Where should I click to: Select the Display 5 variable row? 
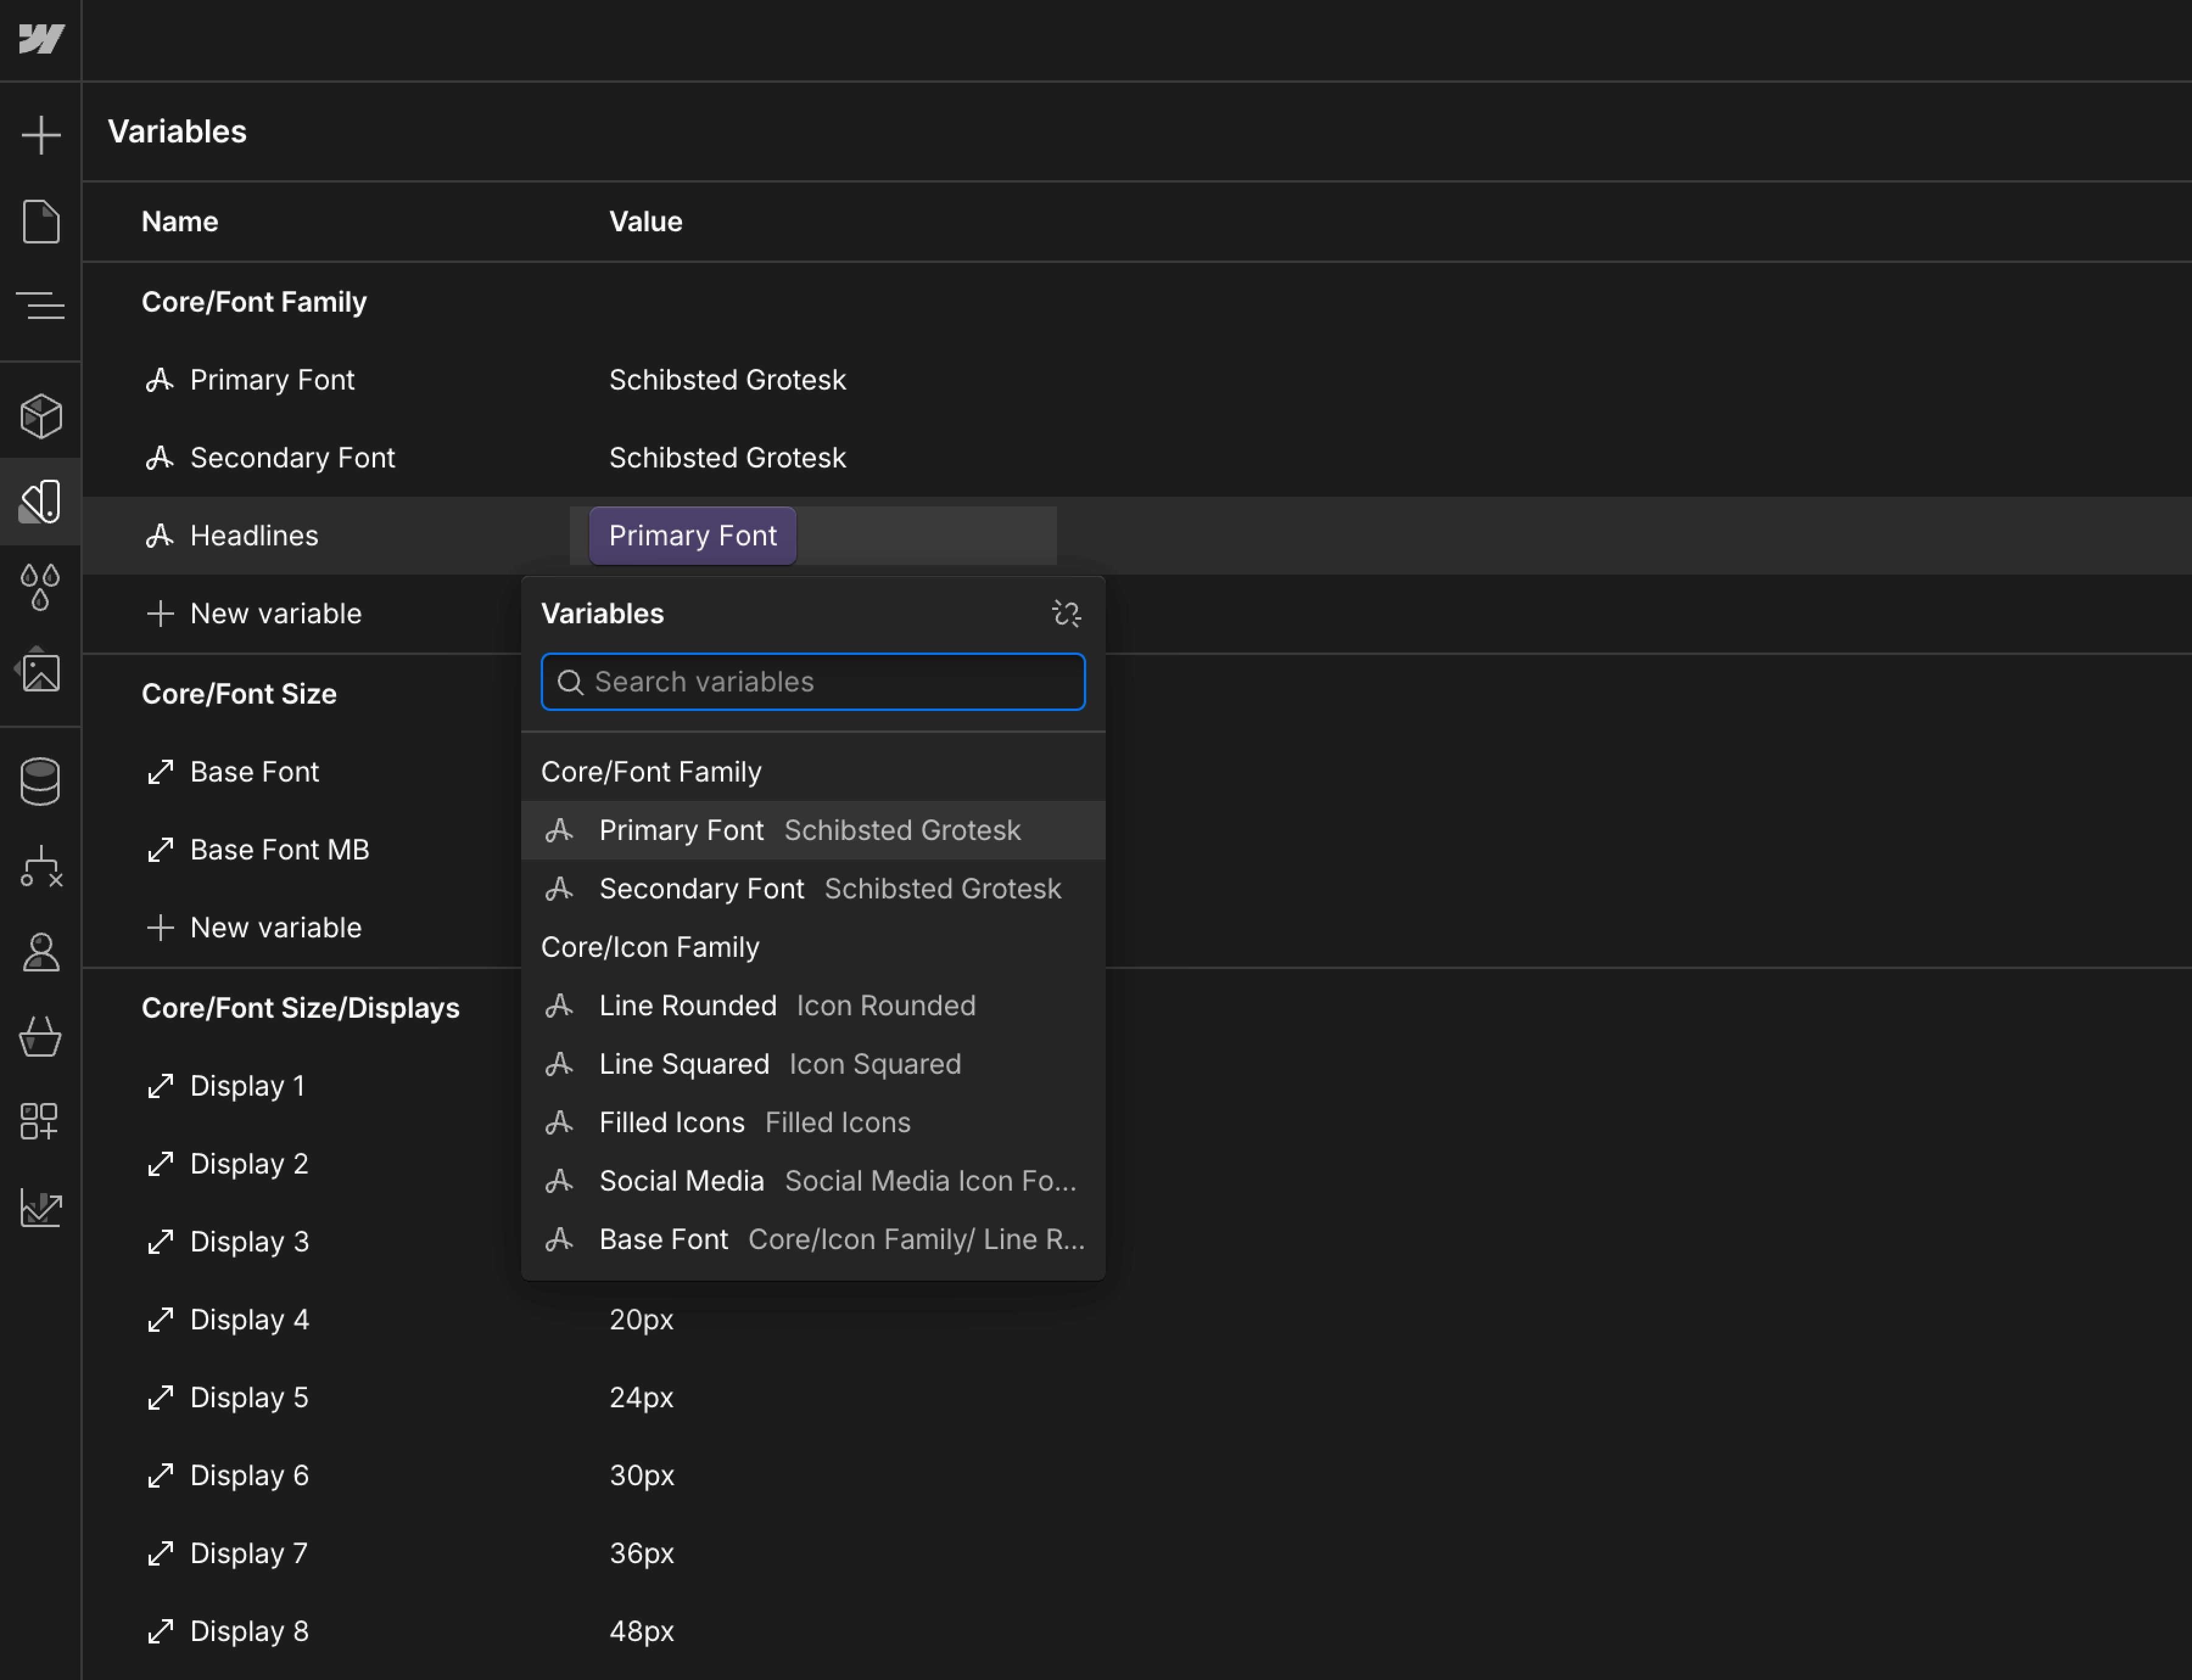[x=249, y=1397]
